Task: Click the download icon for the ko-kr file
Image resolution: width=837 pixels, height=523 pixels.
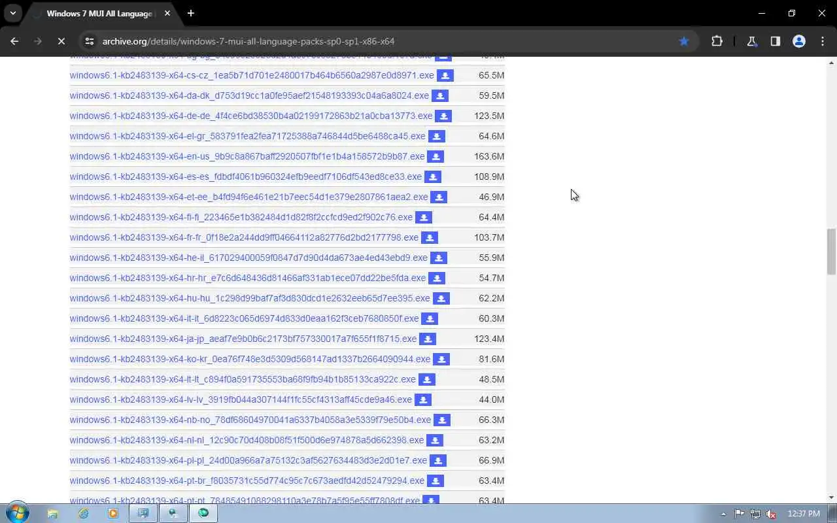Action: [x=441, y=360]
